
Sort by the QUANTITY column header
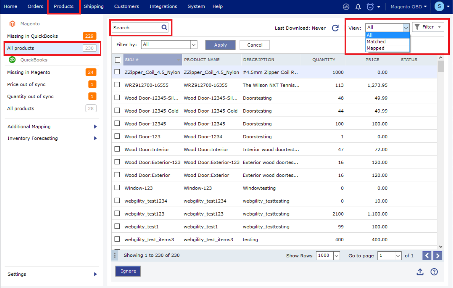[x=323, y=60]
